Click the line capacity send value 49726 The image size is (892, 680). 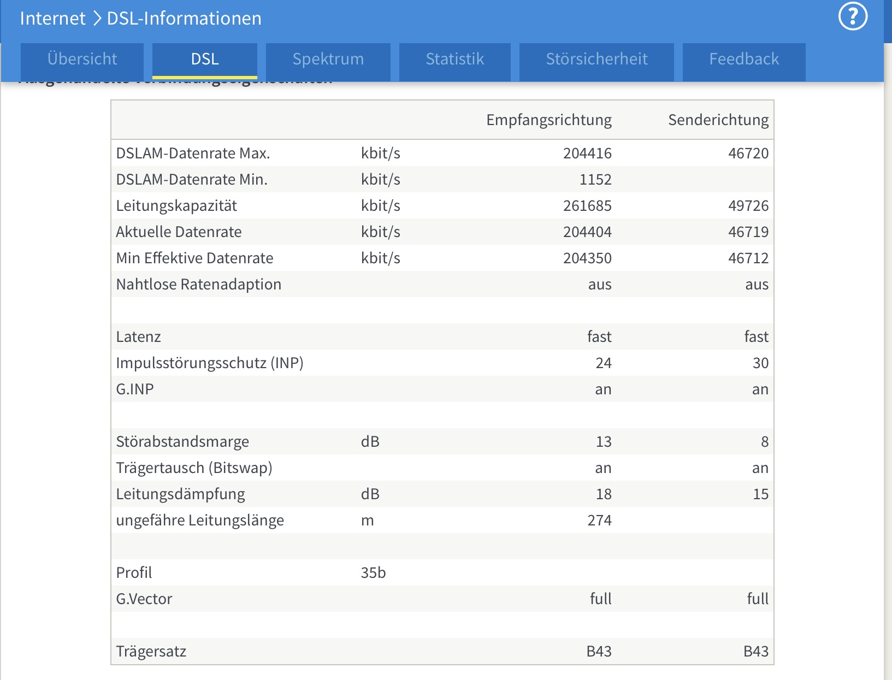click(748, 206)
